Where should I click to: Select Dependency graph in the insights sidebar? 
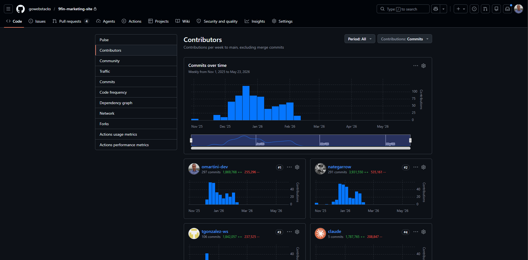[136, 103]
